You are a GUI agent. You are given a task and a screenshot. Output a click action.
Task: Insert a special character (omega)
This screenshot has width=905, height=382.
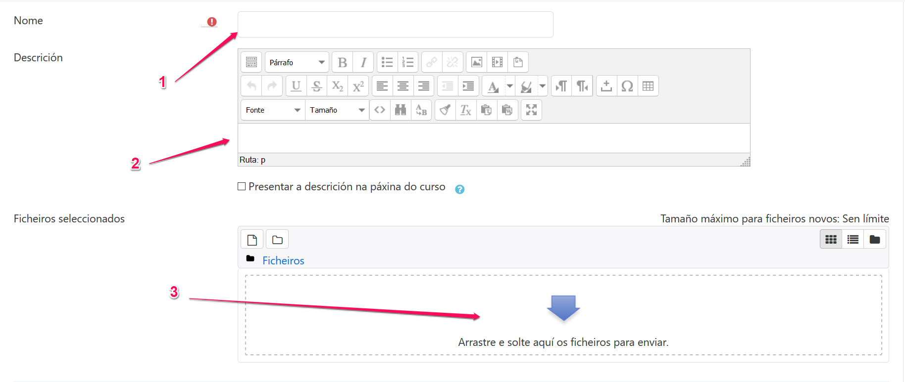tap(627, 86)
